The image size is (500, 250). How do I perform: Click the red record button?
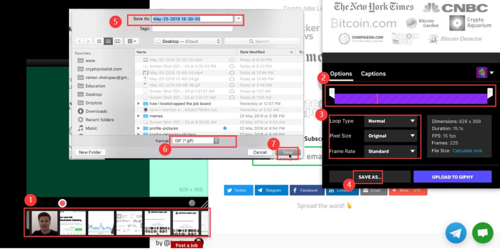62,202
